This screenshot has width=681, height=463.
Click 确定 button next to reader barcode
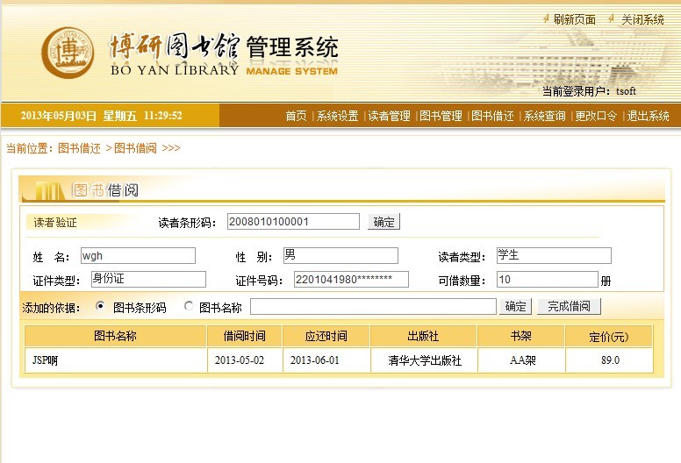pos(384,222)
